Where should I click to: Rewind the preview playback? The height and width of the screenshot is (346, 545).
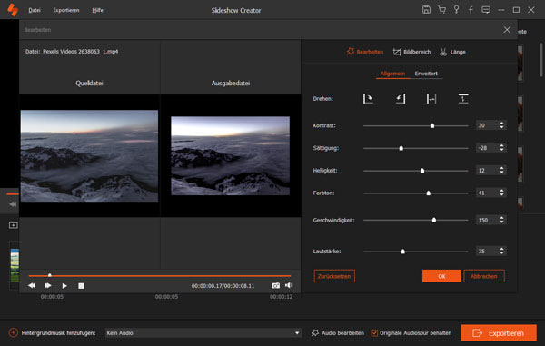coord(32,285)
